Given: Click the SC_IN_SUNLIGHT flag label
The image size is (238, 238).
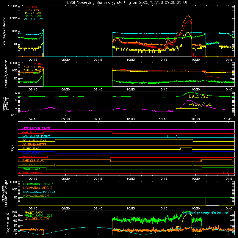Looking at the screenshot, I should coord(34,140).
